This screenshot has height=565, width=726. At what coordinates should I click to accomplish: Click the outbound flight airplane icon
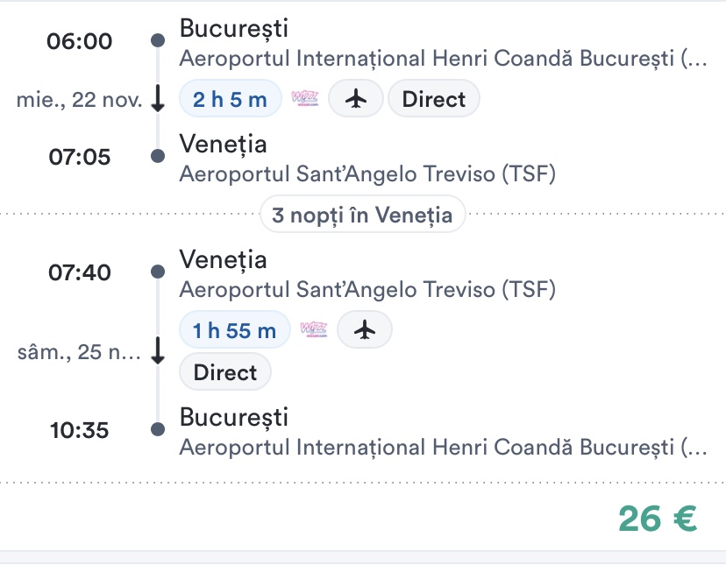pos(355,99)
